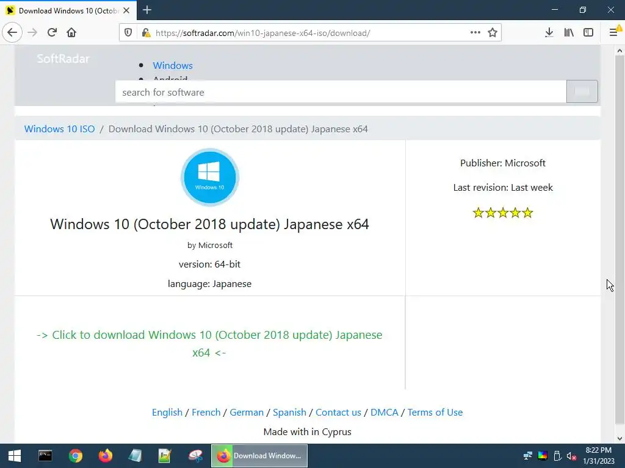This screenshot has height=468, width=625.
Task: Click the page heading Windows 10 Japanese x64
Action: (209, 224)
